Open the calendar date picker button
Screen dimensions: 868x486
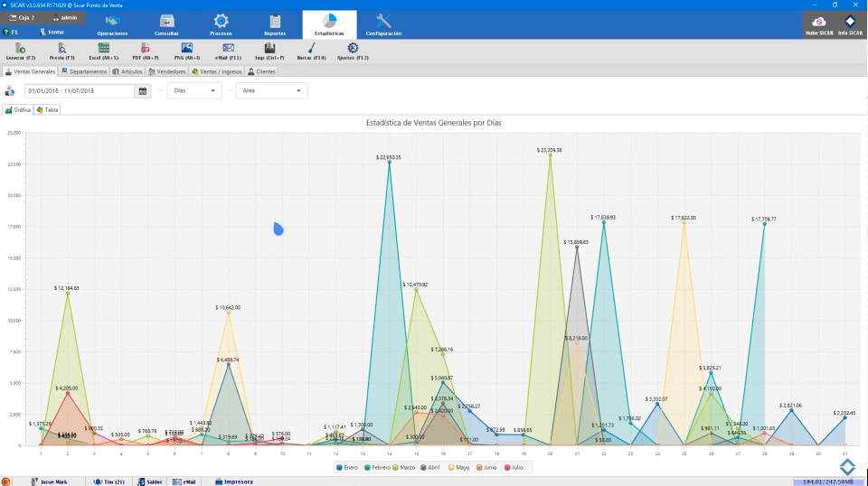click(143, 90)
